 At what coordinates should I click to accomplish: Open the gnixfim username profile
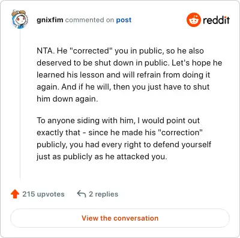50,20
